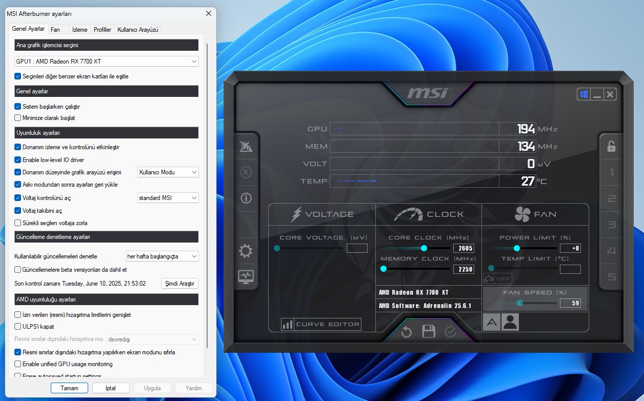Viewport: 644px width, 401px height.
Task: Click the fan icon in the FAN header
Action: tap(522, 214)
